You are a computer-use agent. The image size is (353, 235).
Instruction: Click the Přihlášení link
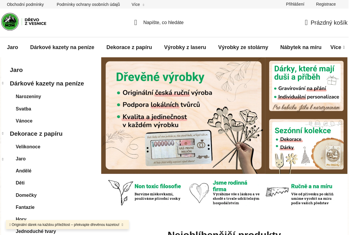pos(295,4)
